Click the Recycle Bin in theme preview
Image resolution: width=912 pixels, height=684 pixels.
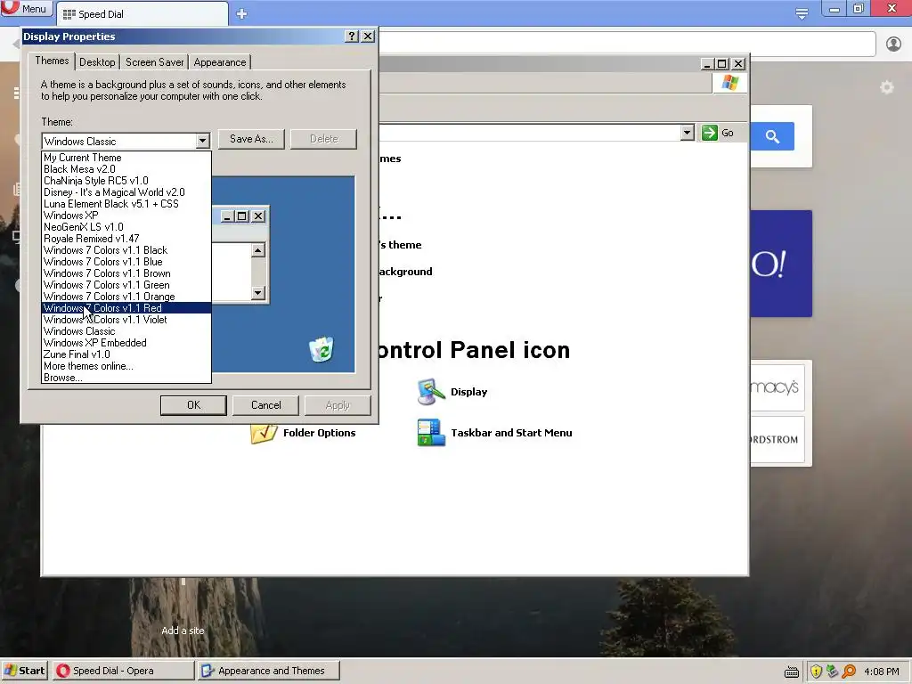point(322,349)
